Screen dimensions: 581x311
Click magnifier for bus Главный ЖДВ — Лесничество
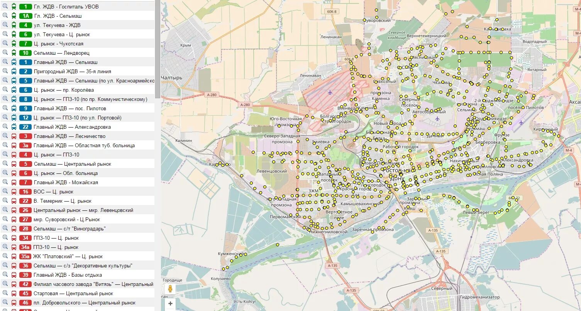pyautogui.click(x=5, y=136)
